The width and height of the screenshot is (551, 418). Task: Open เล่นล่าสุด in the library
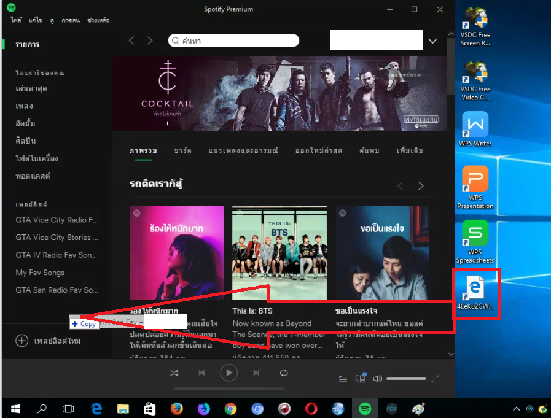(31, 88)
